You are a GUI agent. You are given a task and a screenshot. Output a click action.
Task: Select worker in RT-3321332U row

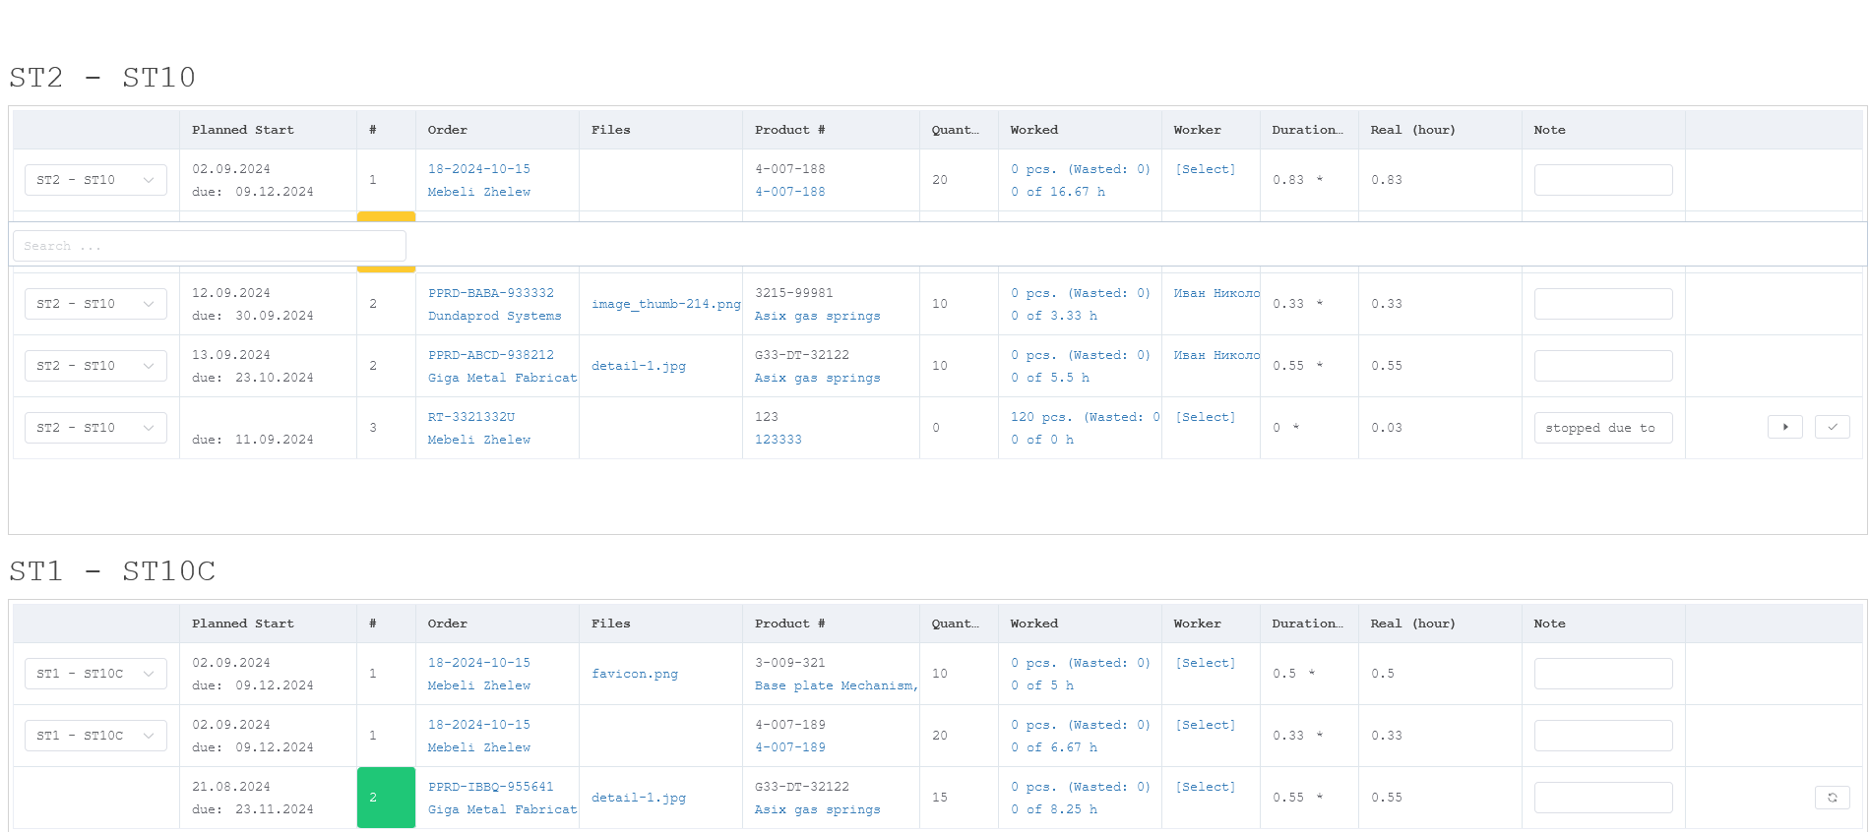(x=1205, y=417)
